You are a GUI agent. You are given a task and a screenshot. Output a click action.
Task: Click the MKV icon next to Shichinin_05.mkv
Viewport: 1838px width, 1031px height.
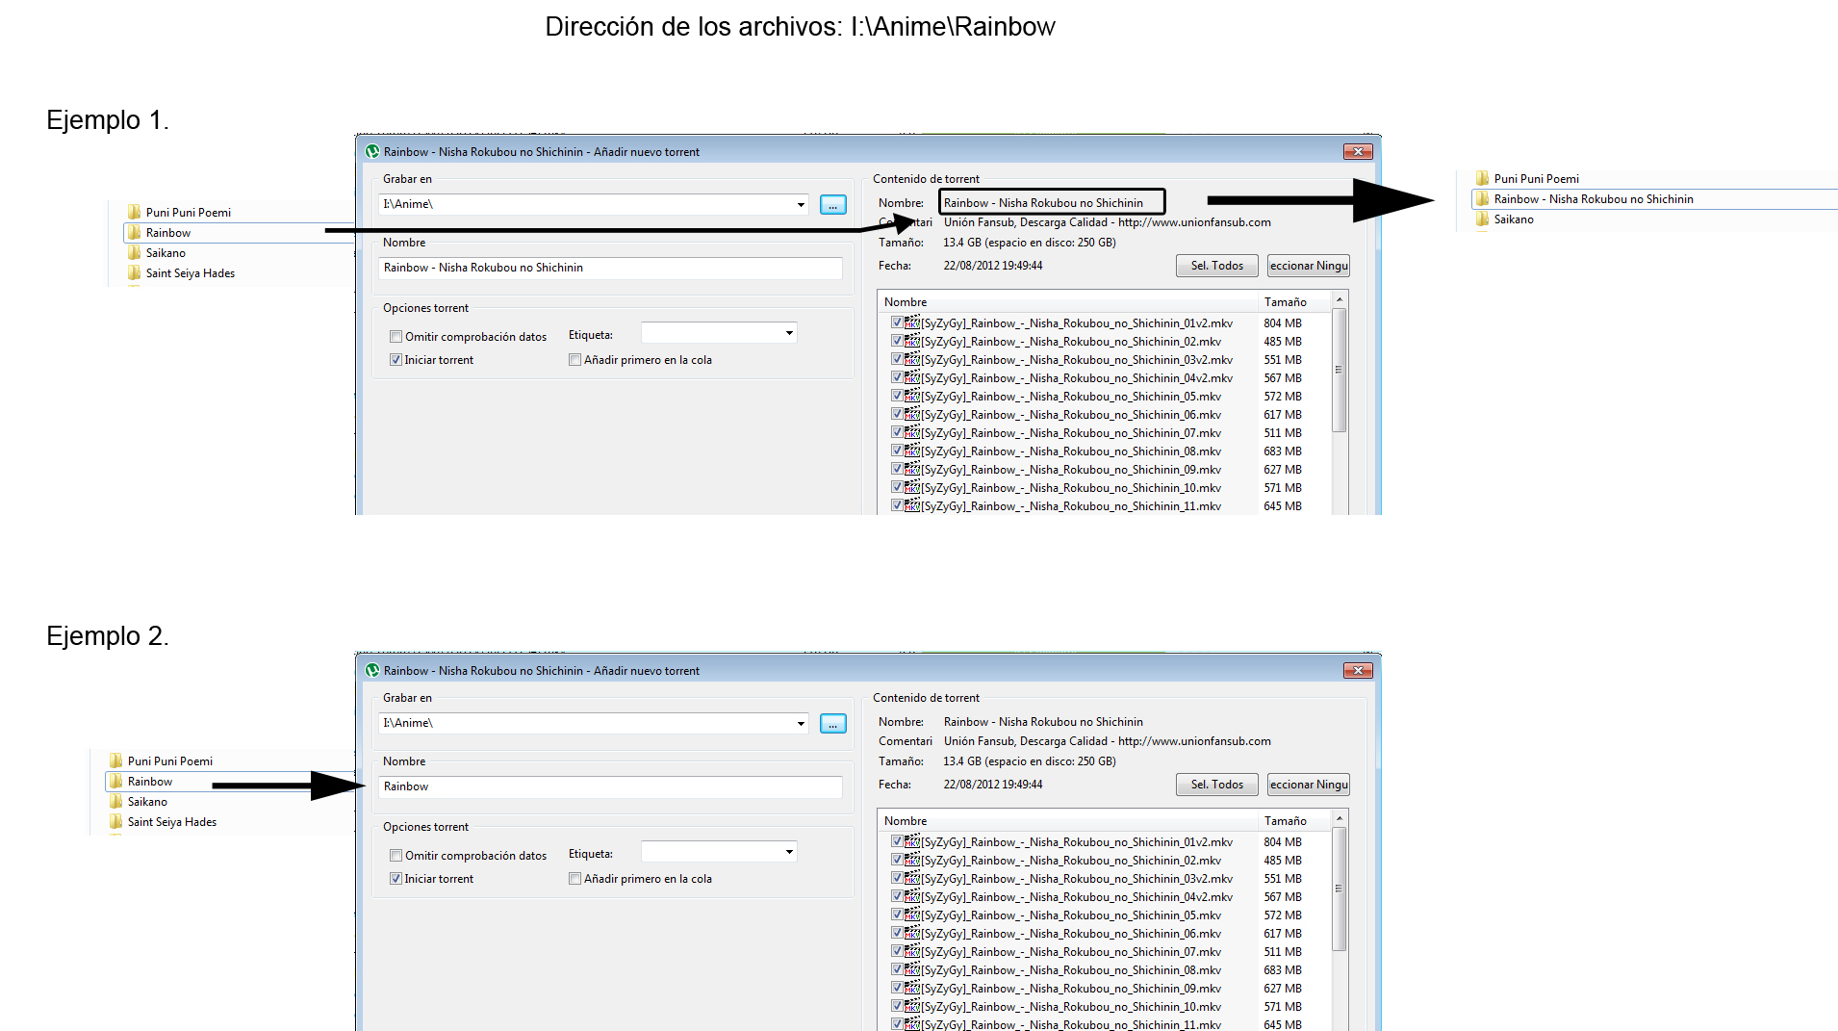[911, 396]
